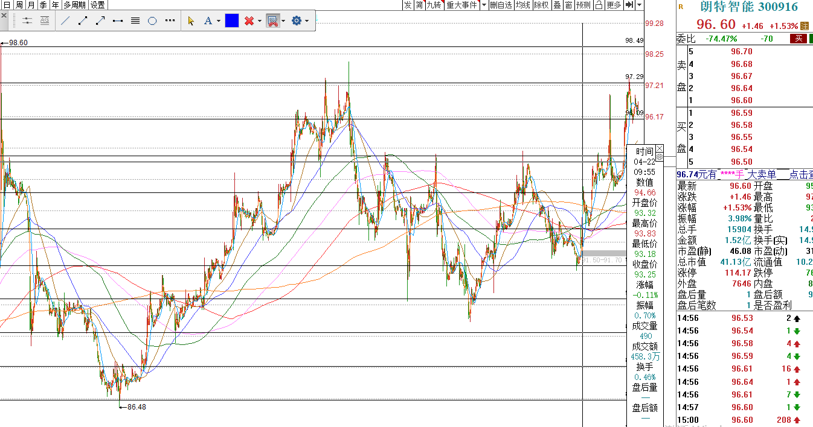Select the arrow line drawing tool

coord(100,21)
